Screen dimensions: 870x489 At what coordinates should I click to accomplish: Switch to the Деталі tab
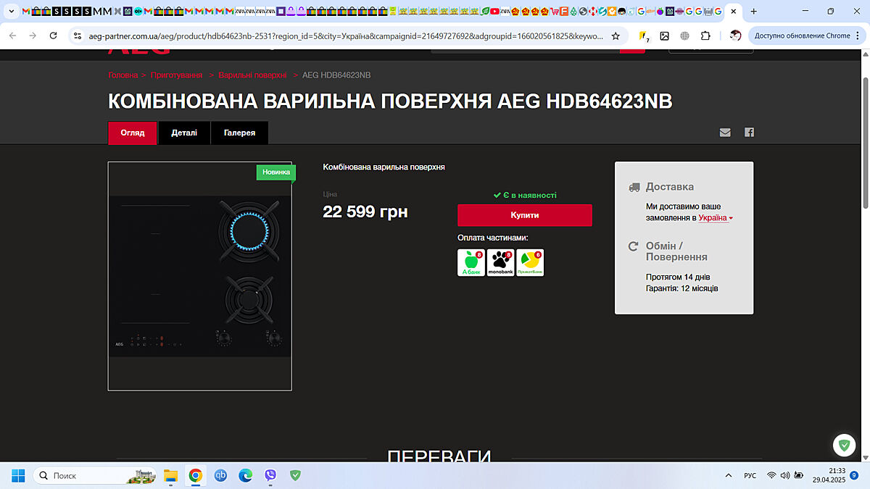point(184,133)
